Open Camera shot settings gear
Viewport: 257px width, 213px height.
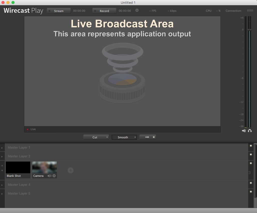[54, 176]
